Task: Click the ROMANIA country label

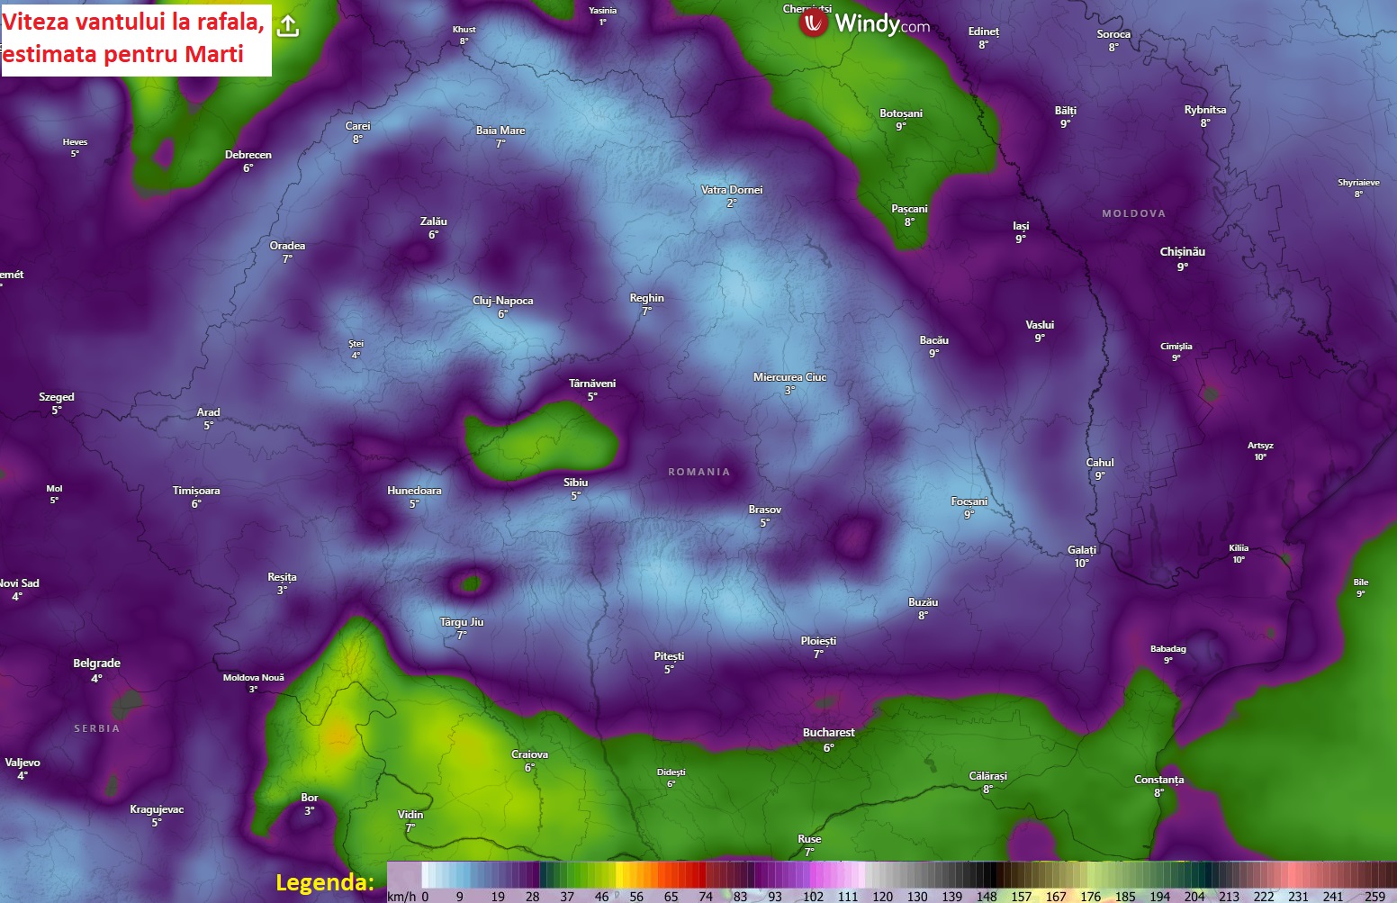Action: click(698, 472)
